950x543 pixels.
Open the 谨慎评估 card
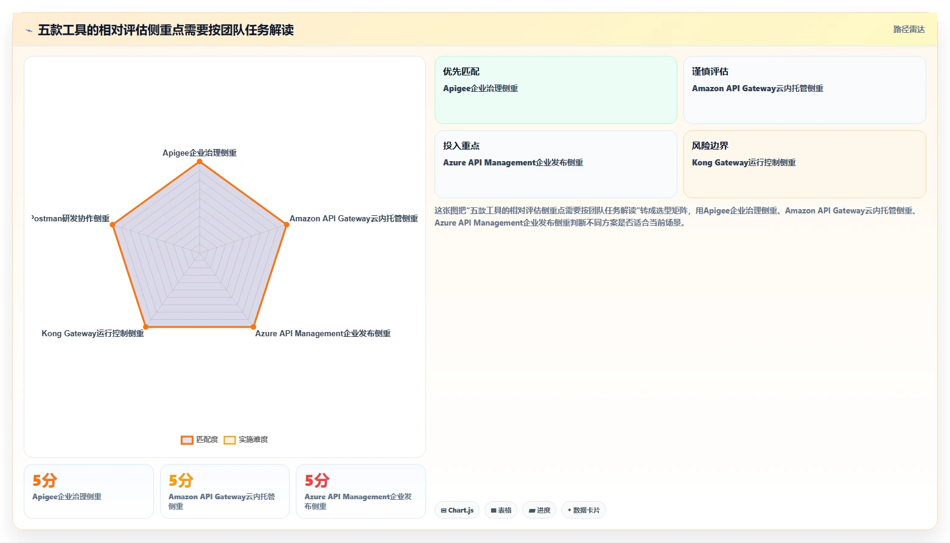click(805, 90)
